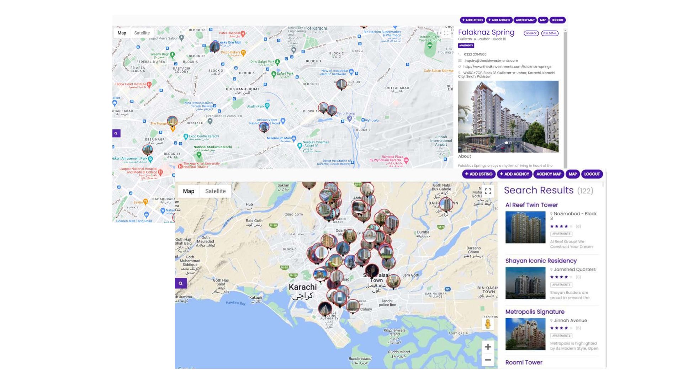Click the purple search icon on lower map
Image resolution: width=683 pixels, height=384 pixels.
pyautogui.click(x=181, y=283)
